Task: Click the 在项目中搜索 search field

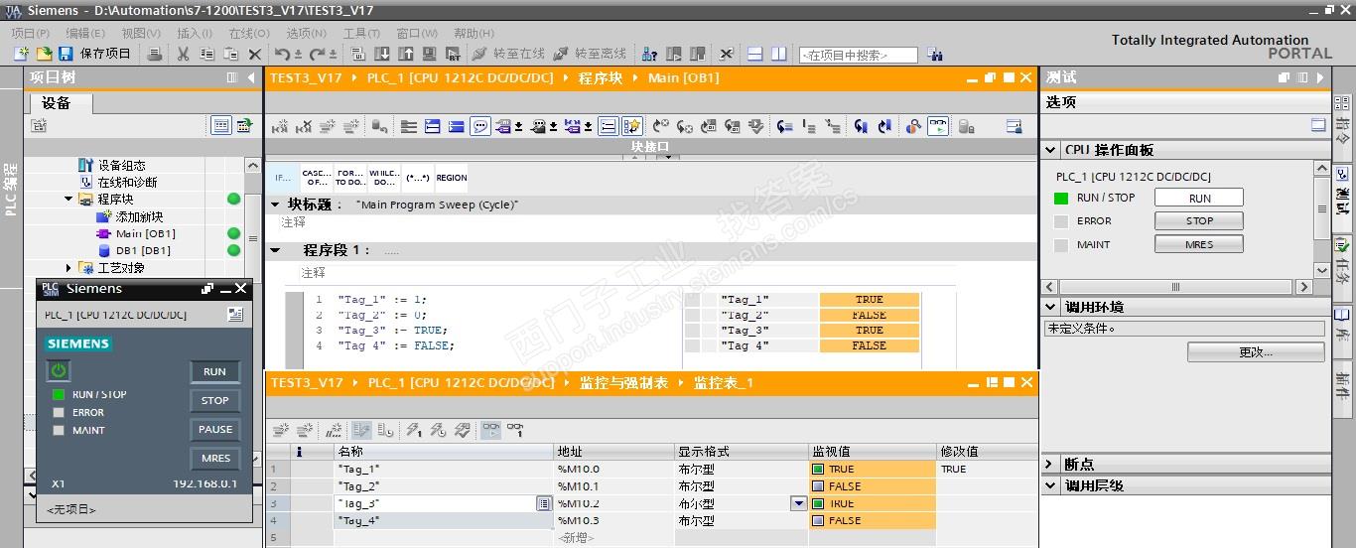Action: (858, 56)
